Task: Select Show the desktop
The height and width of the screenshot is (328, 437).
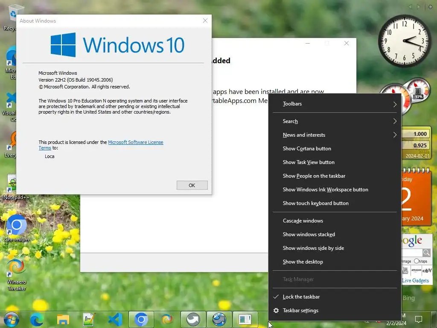Action: (335, 262)
